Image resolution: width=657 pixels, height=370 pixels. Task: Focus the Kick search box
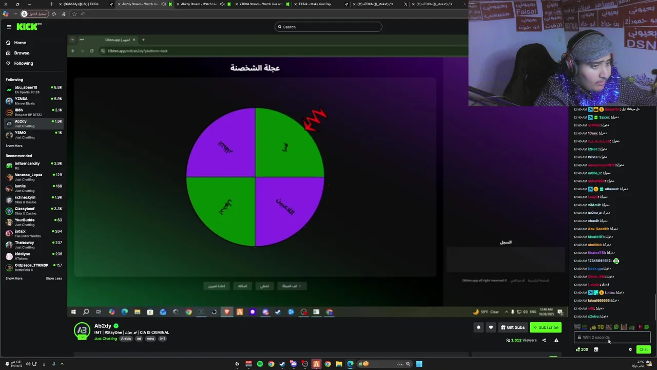pyautogui.click(x=328, y=27)
